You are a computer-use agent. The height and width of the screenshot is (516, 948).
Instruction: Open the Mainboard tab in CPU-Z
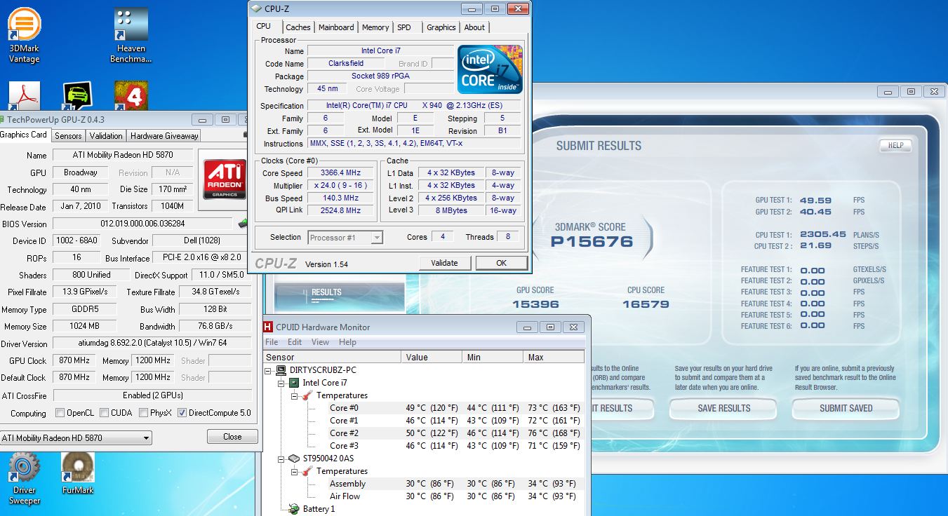click(x=336, y=27)
